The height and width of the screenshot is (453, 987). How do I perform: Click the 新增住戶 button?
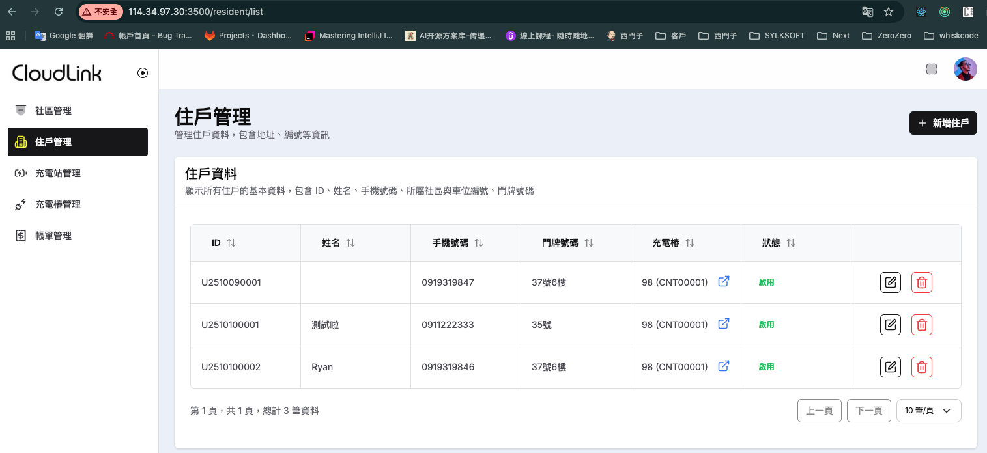click(x=943, y=123)
